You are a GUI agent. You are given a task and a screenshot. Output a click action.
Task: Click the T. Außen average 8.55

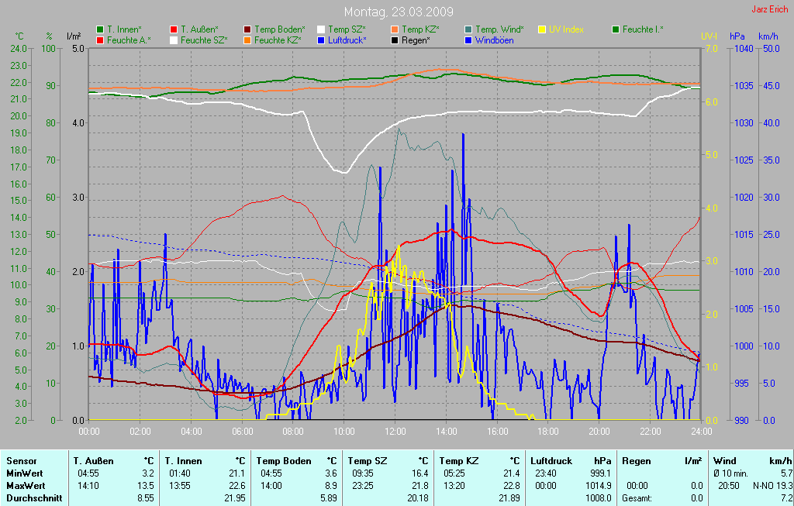tap(145, 498)
